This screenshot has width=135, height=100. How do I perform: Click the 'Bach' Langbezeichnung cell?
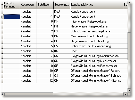pyautogui.click(x=97, y=51)
